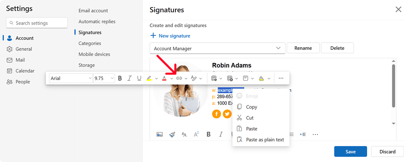The image size is (404, 162).
Task: Click the styles pen icon
Action: 194,78
